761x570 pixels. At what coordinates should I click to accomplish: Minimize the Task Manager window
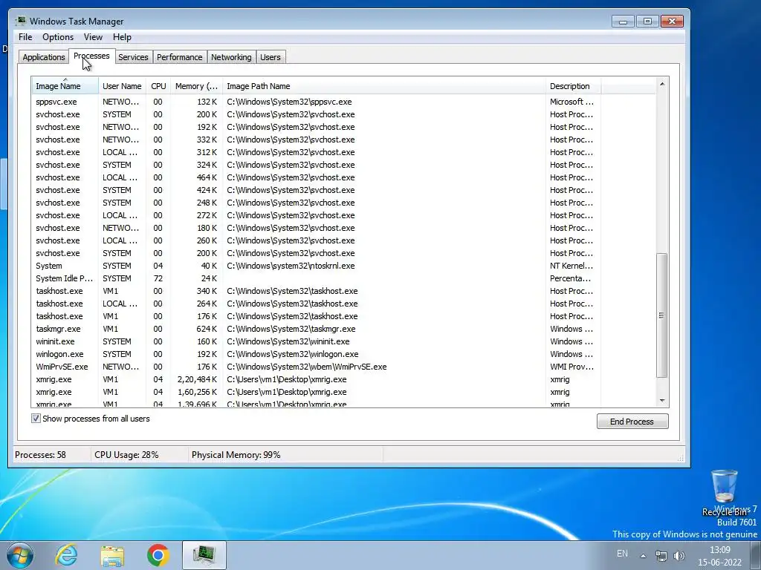pos(624,22)
